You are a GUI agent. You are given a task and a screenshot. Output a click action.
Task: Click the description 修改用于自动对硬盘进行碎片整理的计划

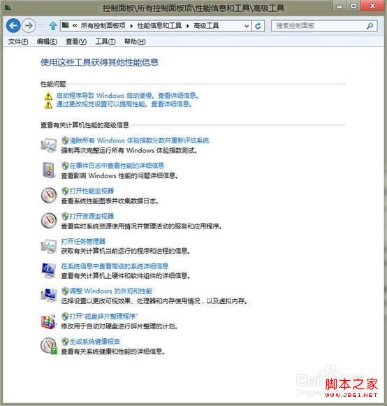coord(119,326)
